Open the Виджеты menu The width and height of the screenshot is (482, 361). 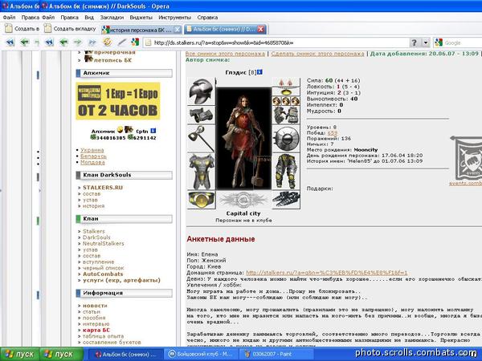(141, 18)
